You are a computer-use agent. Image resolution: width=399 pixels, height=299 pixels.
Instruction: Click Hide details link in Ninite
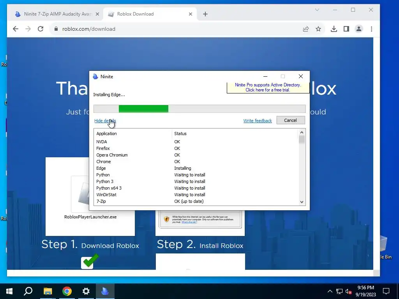(x=105, y=121)
